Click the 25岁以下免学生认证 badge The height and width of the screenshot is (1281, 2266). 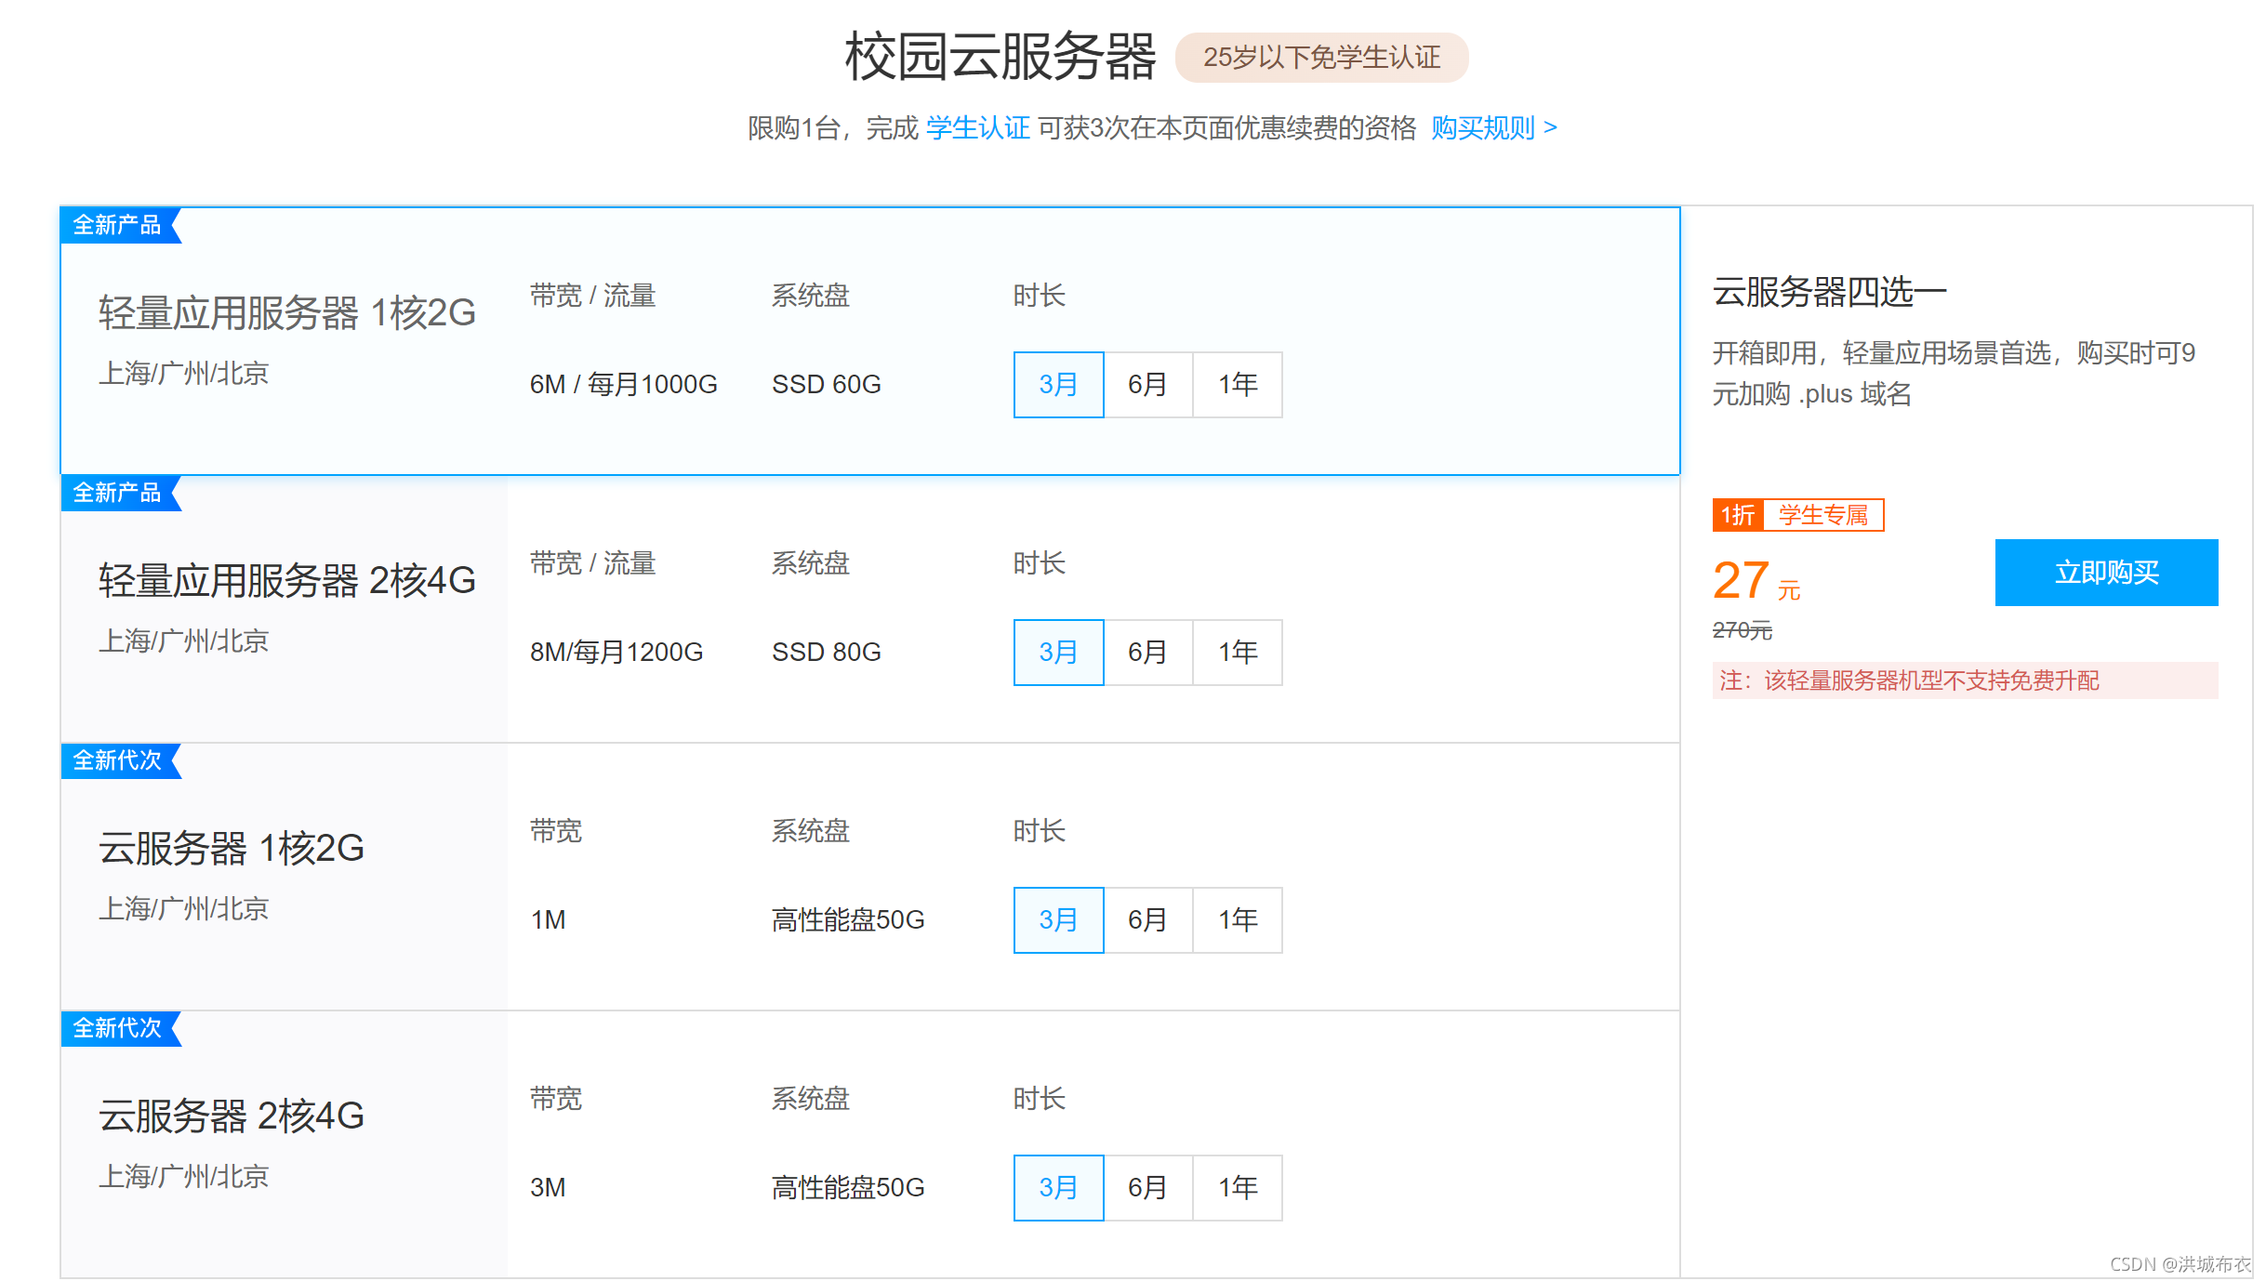tap(1321, 58)
